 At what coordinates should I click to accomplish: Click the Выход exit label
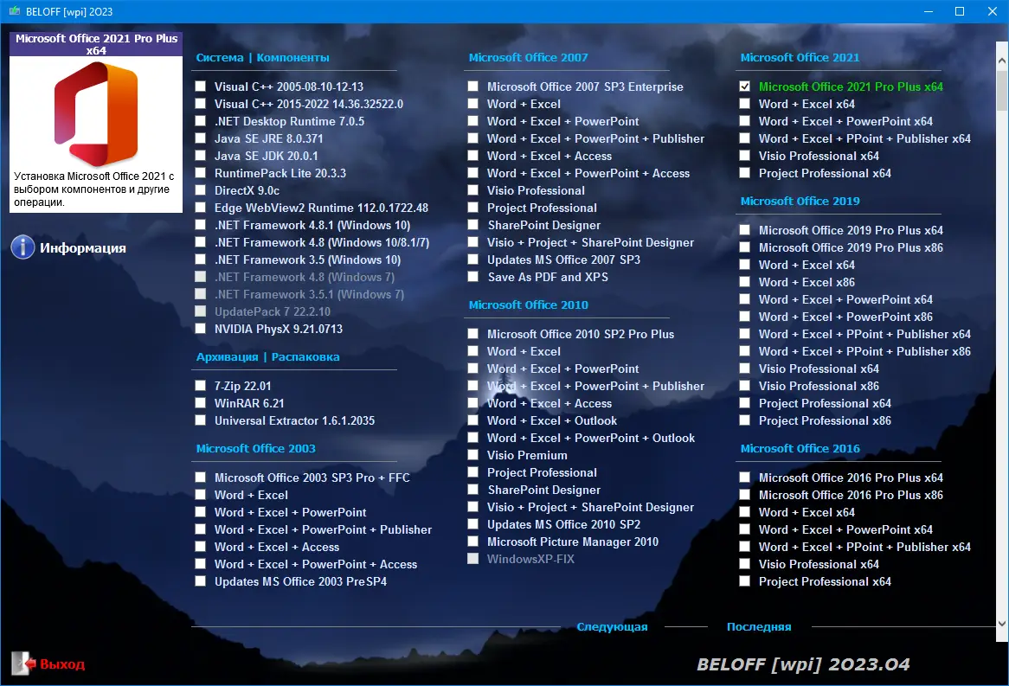click(62, 664)
